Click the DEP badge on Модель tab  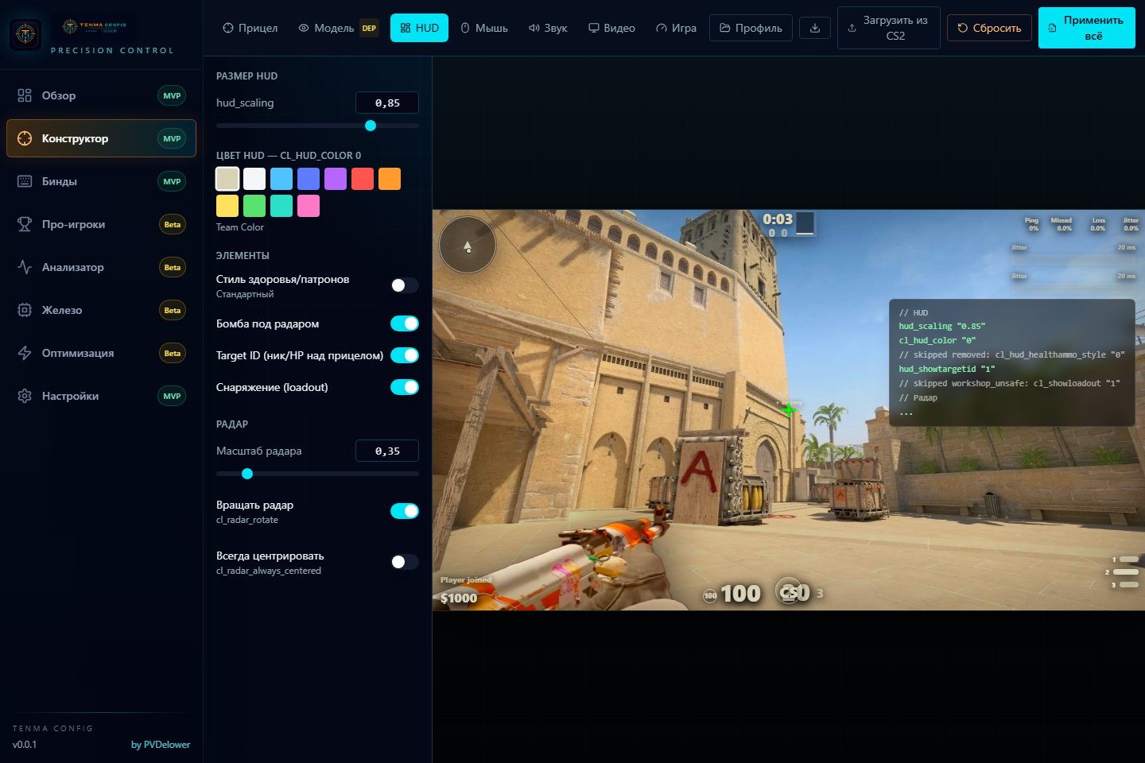(x=369, y=28)
